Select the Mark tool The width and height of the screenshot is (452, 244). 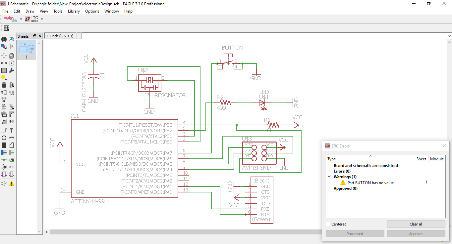[12, 47]
